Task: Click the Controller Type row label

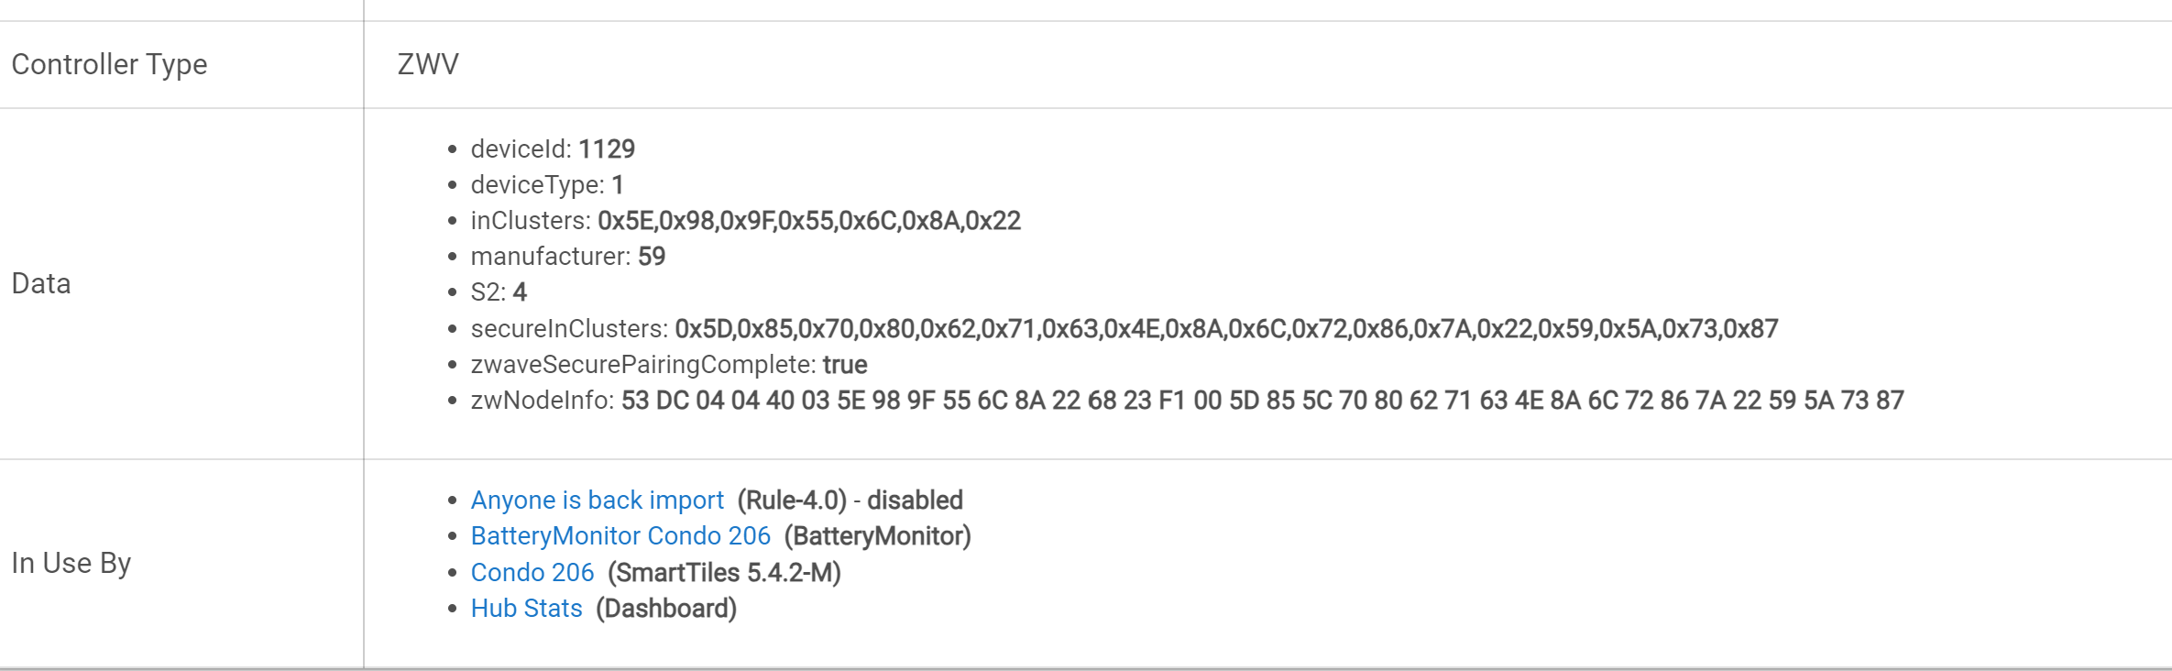Action: click(x=109, y=65)
